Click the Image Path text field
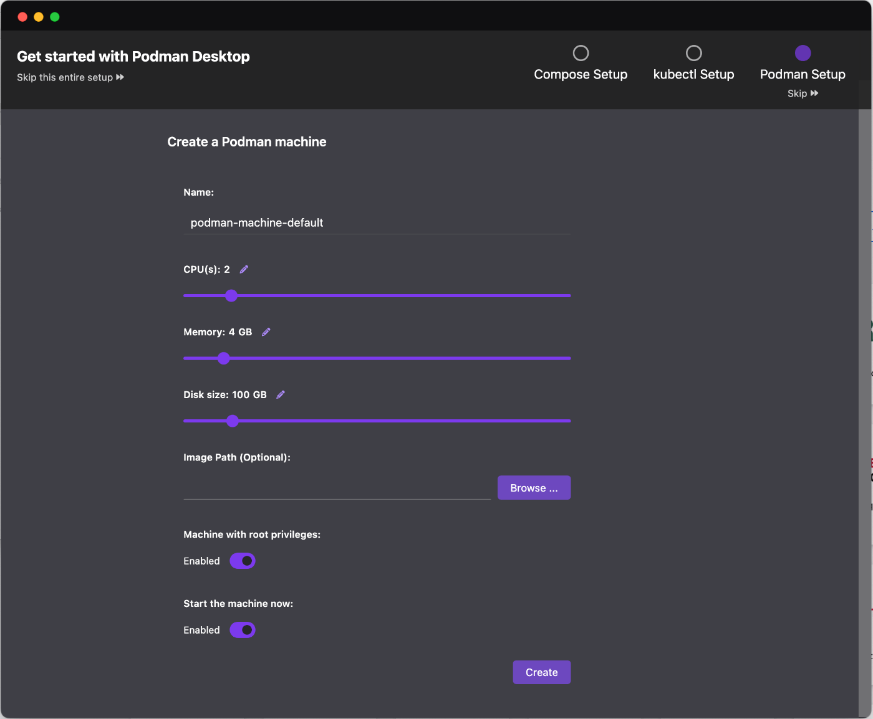 (x=337, y=488)
